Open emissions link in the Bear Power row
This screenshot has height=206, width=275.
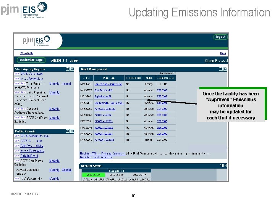[162, 90]
